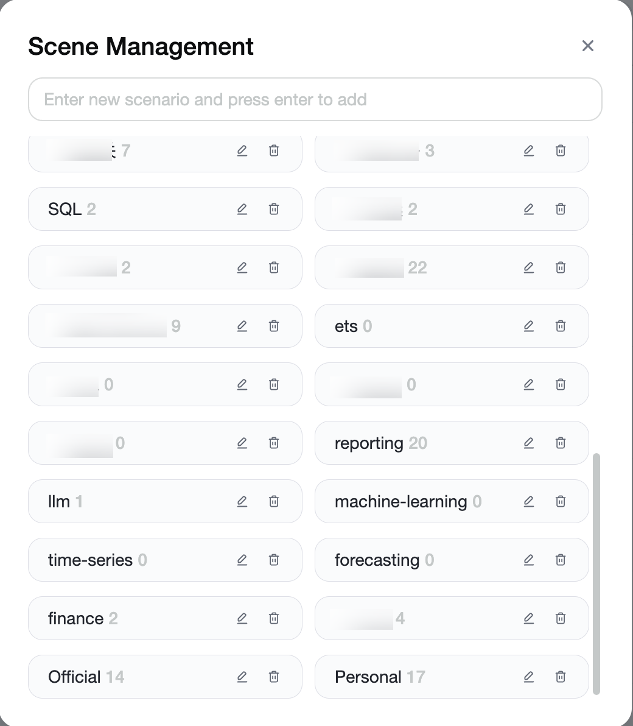Click the edit pencil icon for SQL
633x726 pixels.
(x=242, y=209)
